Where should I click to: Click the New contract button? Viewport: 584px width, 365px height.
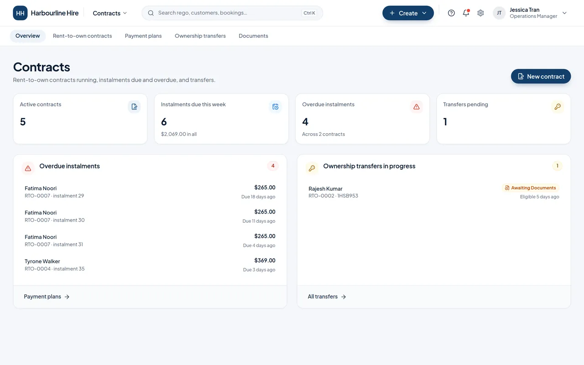(x=541, y=77)
